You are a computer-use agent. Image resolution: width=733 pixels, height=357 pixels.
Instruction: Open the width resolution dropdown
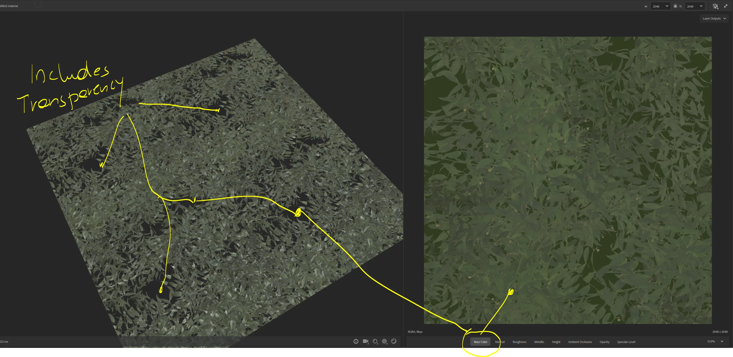point(661,6)
